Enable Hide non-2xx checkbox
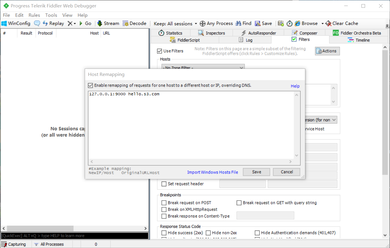 (x=208, y=233)
